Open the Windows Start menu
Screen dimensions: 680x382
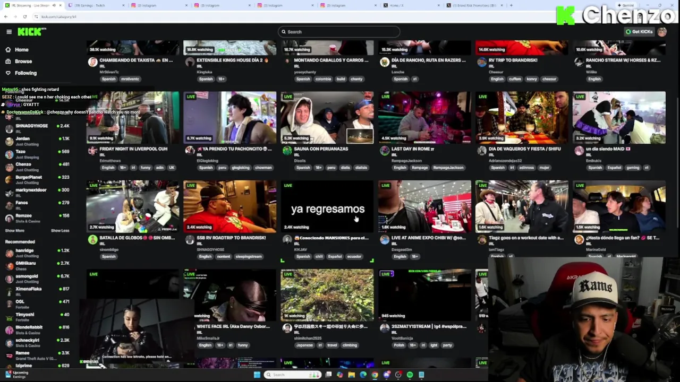pos(257,375)
